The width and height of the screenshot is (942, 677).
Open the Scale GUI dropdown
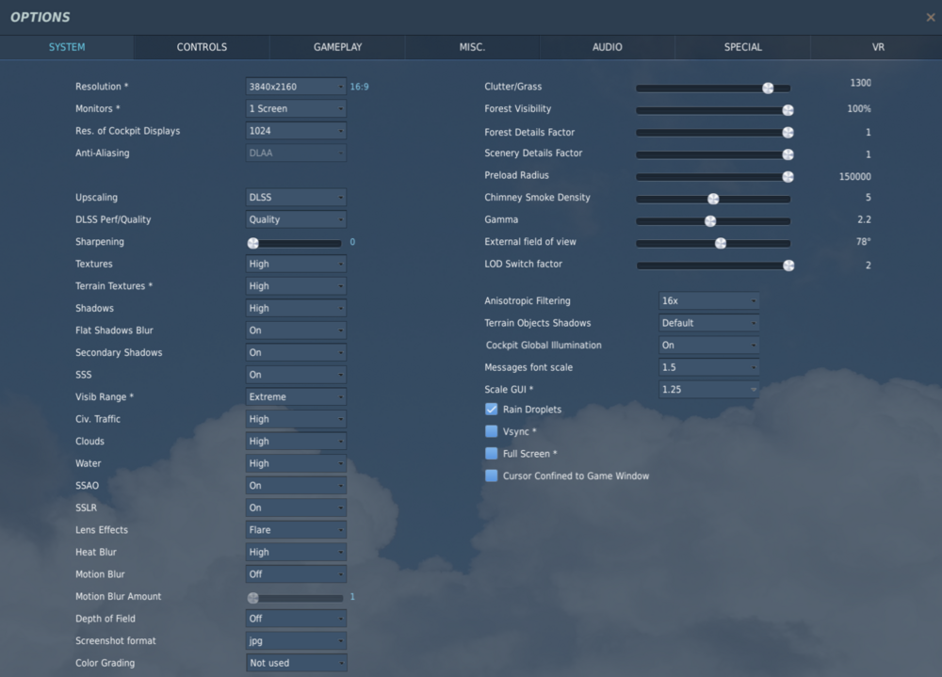[709, 390]
